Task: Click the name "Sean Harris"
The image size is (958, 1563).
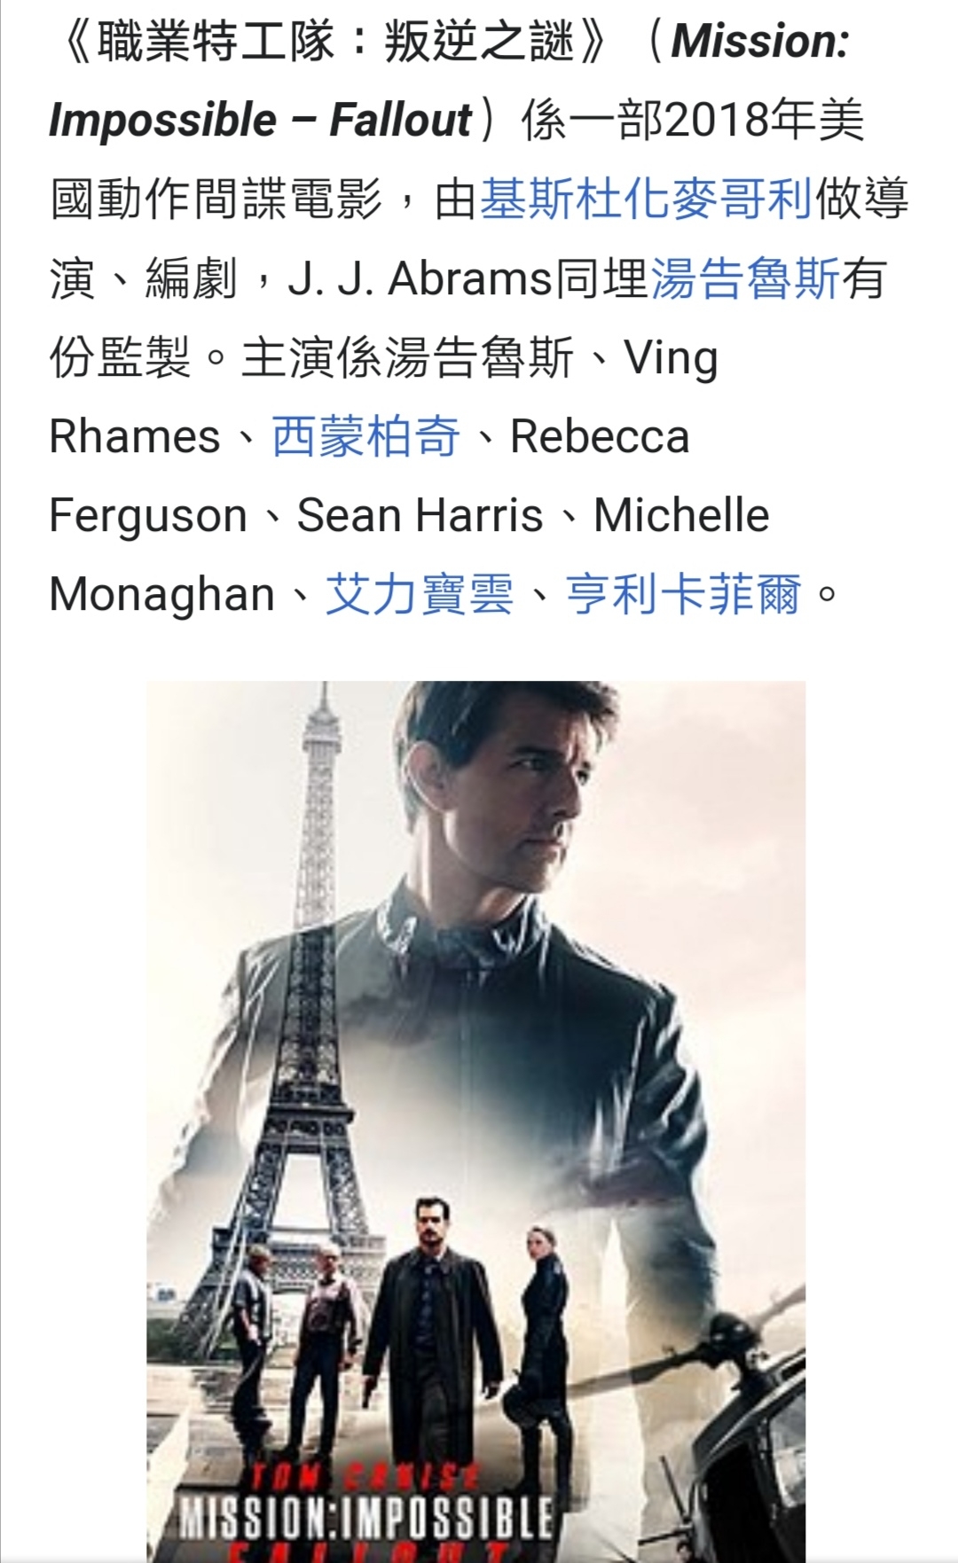Action: coord(420,516)
